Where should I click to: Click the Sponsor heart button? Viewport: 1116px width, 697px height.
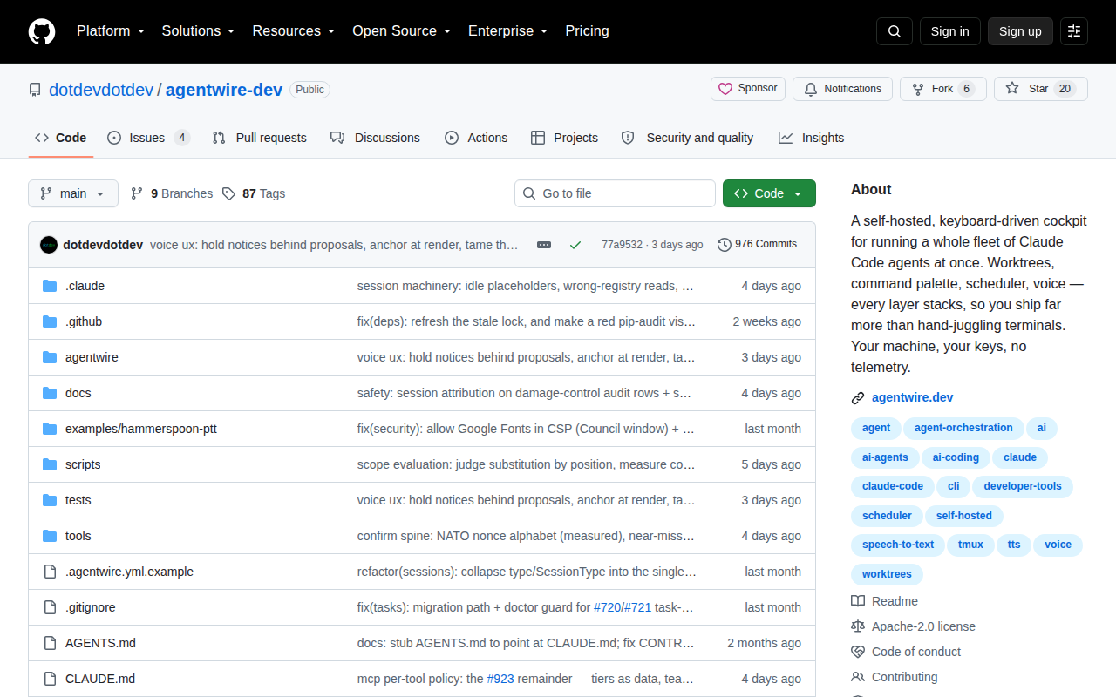(748, 89)
